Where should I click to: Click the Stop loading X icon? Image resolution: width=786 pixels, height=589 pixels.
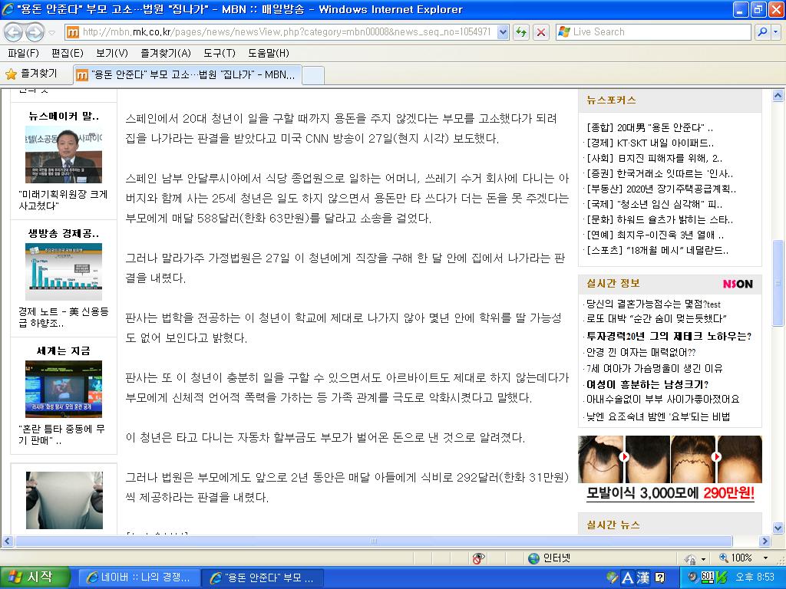(541, 32)
